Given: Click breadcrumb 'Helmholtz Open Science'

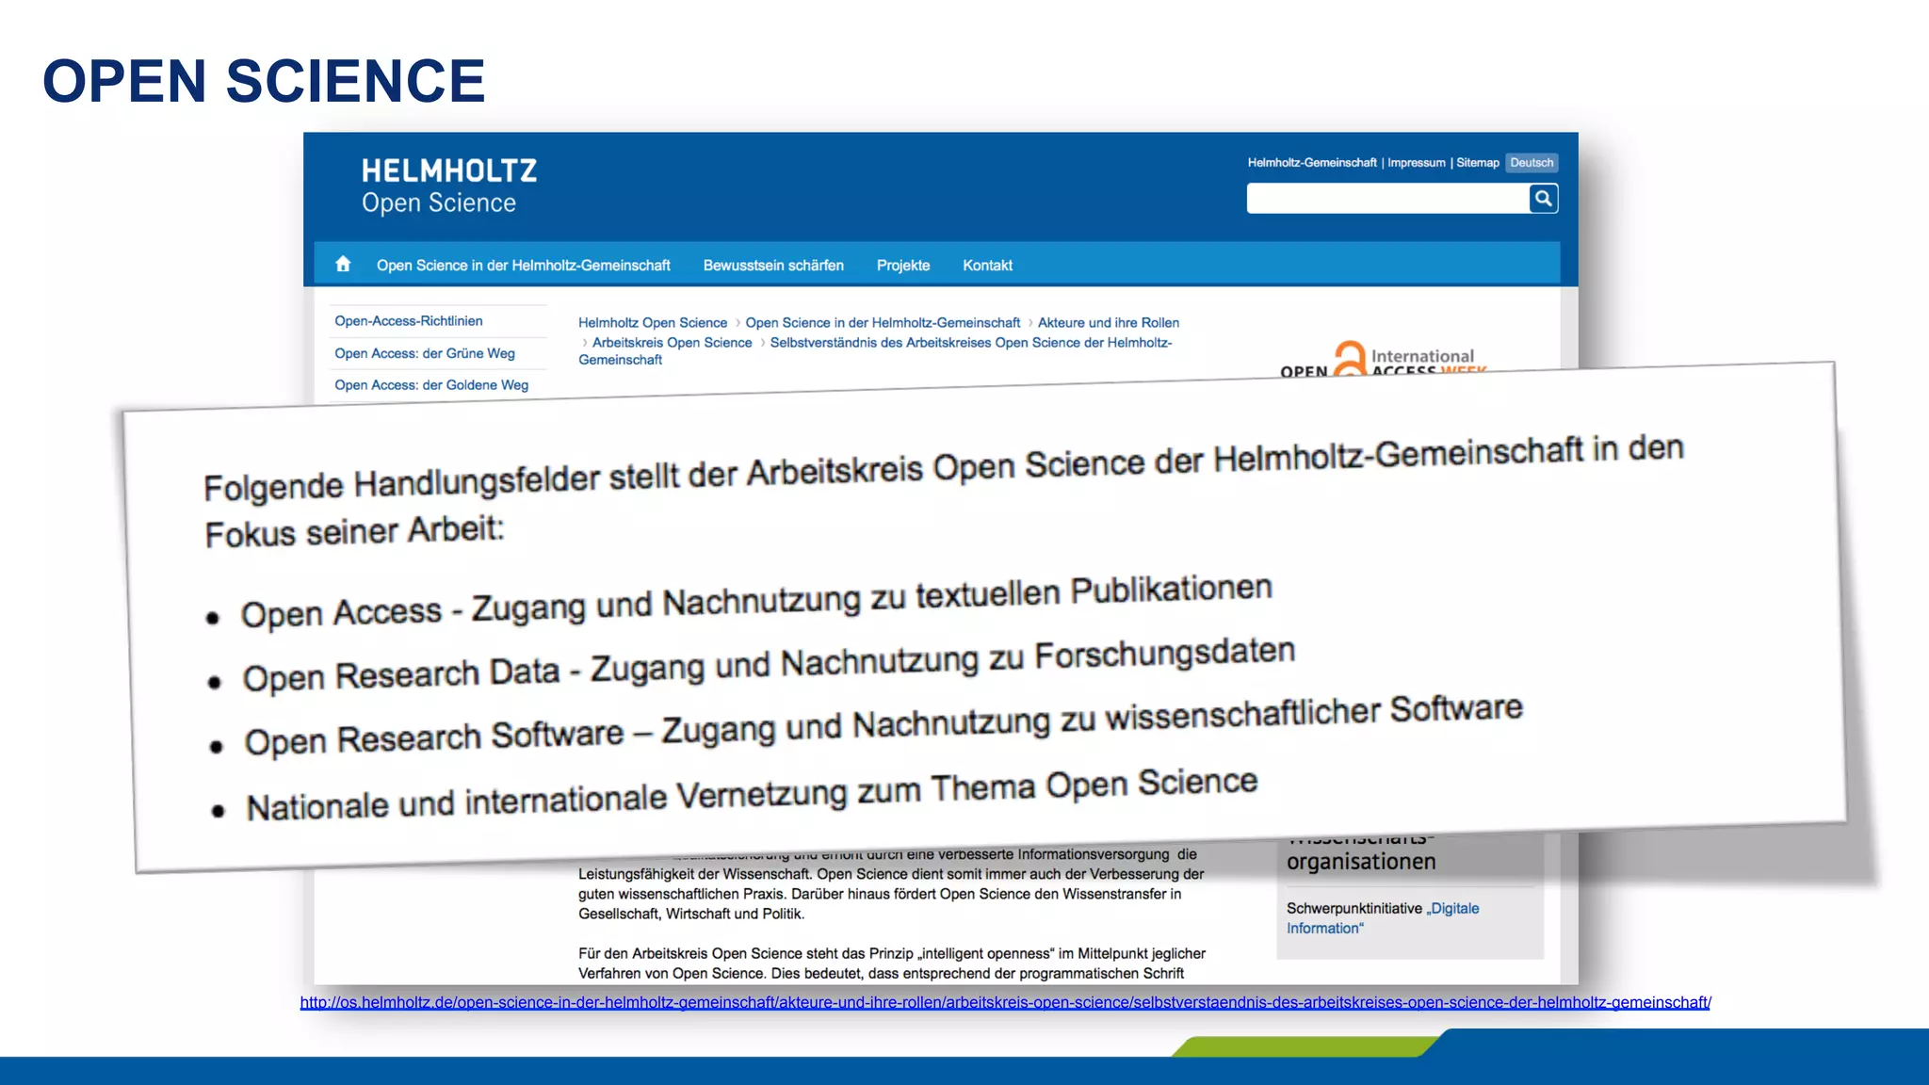Looking at the screenshot, I should coord(653,323).
